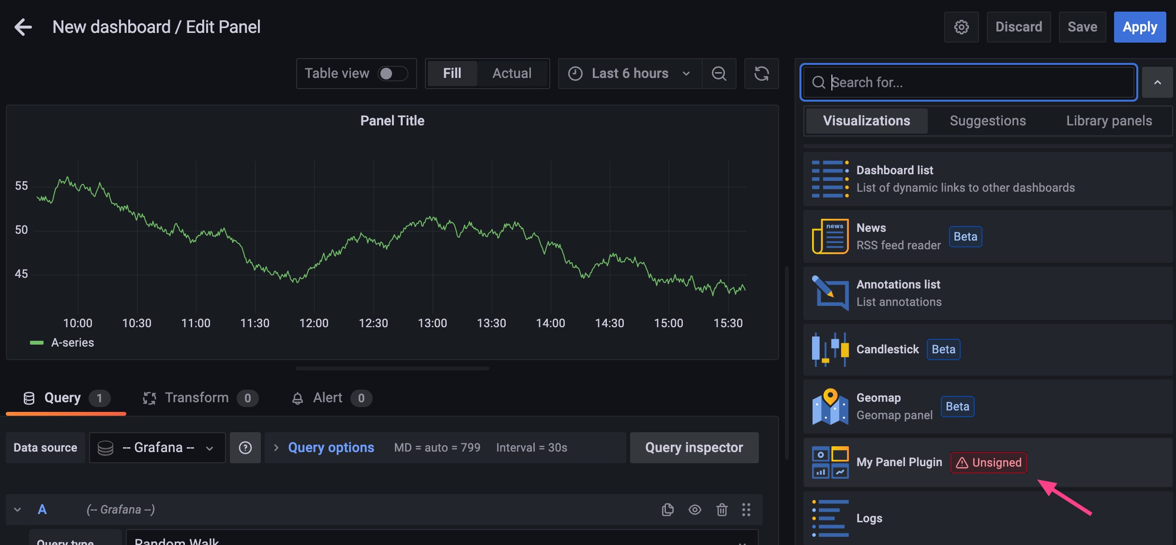Click the back arrow to exit panel editing

click(23, 27)
